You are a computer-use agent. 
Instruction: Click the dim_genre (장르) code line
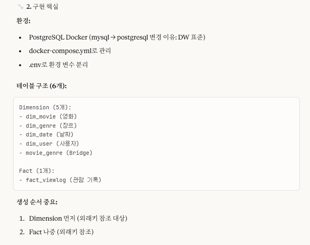[x=48, y=125]
